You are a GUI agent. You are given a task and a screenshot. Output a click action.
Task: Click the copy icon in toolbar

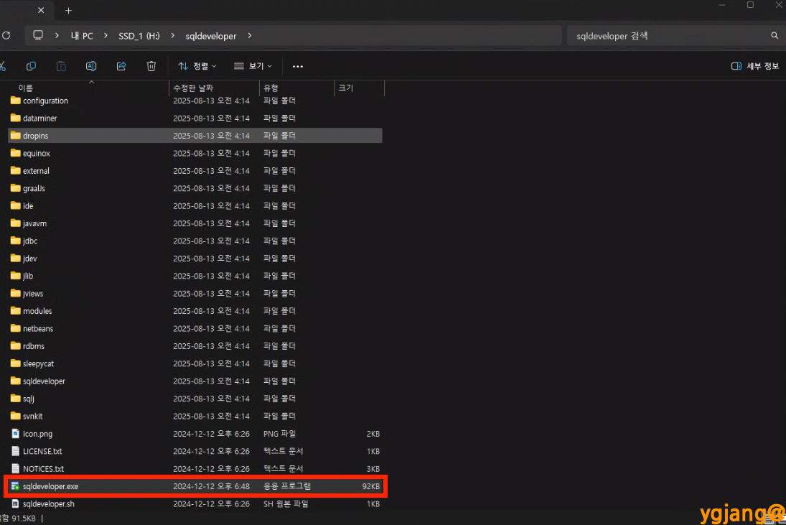click(31, 66)
